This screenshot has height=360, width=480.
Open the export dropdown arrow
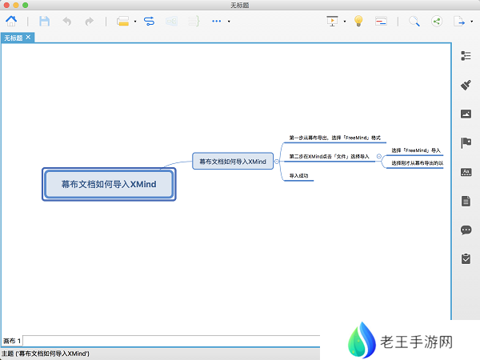coord(472,22)
